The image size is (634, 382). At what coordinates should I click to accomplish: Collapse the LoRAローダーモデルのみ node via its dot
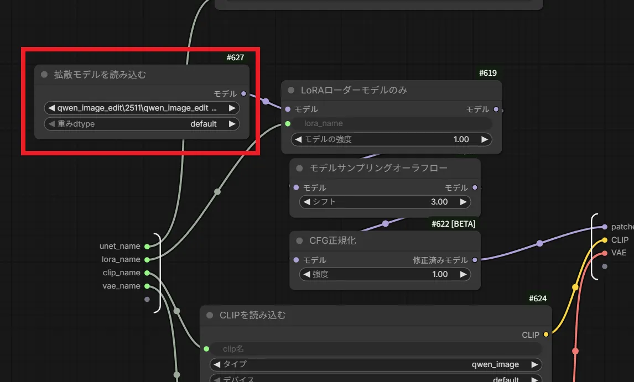pyautogui.click(x=291, y=90)
